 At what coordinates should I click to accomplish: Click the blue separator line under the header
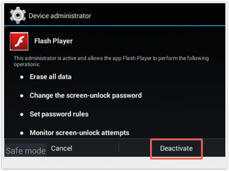click(114, 26)
